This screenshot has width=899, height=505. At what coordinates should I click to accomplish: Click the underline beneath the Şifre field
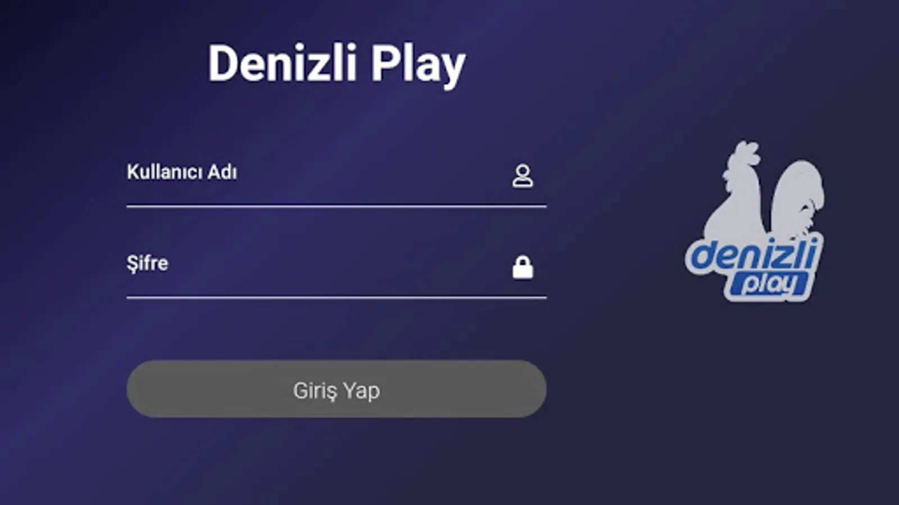(x=336, y=297)
